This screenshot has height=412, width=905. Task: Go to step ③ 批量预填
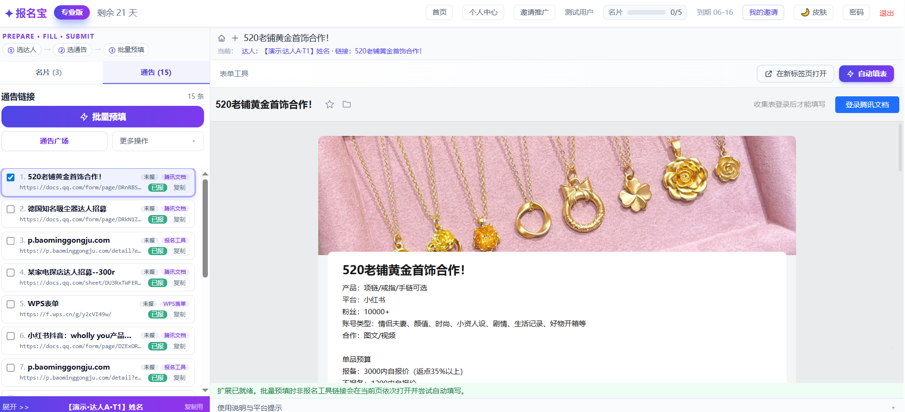(x=127, y=50)
